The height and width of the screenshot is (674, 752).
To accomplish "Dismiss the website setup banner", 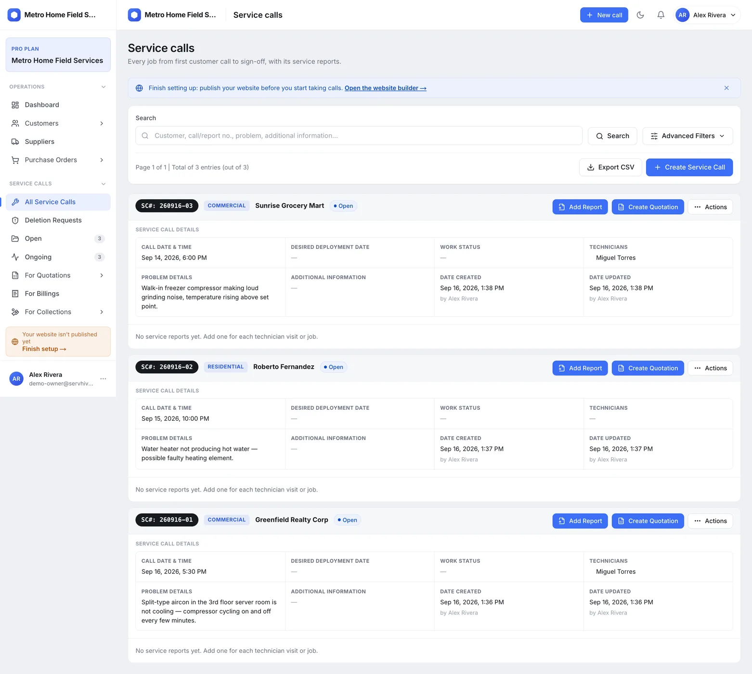I will [x=726, y=88].
